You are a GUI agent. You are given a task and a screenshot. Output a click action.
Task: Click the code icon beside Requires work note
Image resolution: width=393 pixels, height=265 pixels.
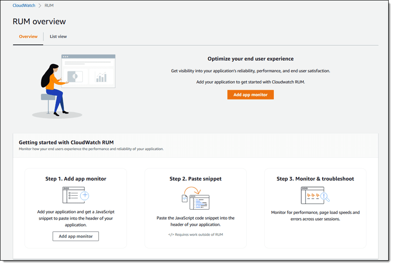pos(171,235)
